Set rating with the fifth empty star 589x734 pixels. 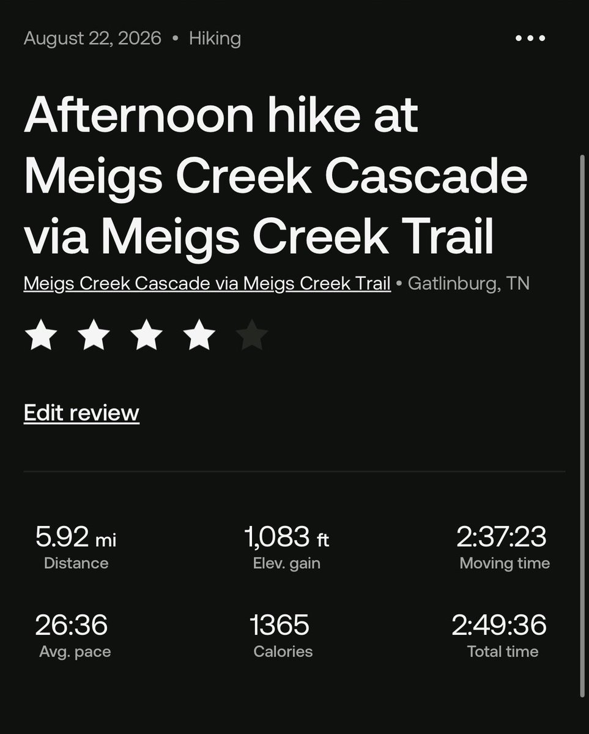252,337
